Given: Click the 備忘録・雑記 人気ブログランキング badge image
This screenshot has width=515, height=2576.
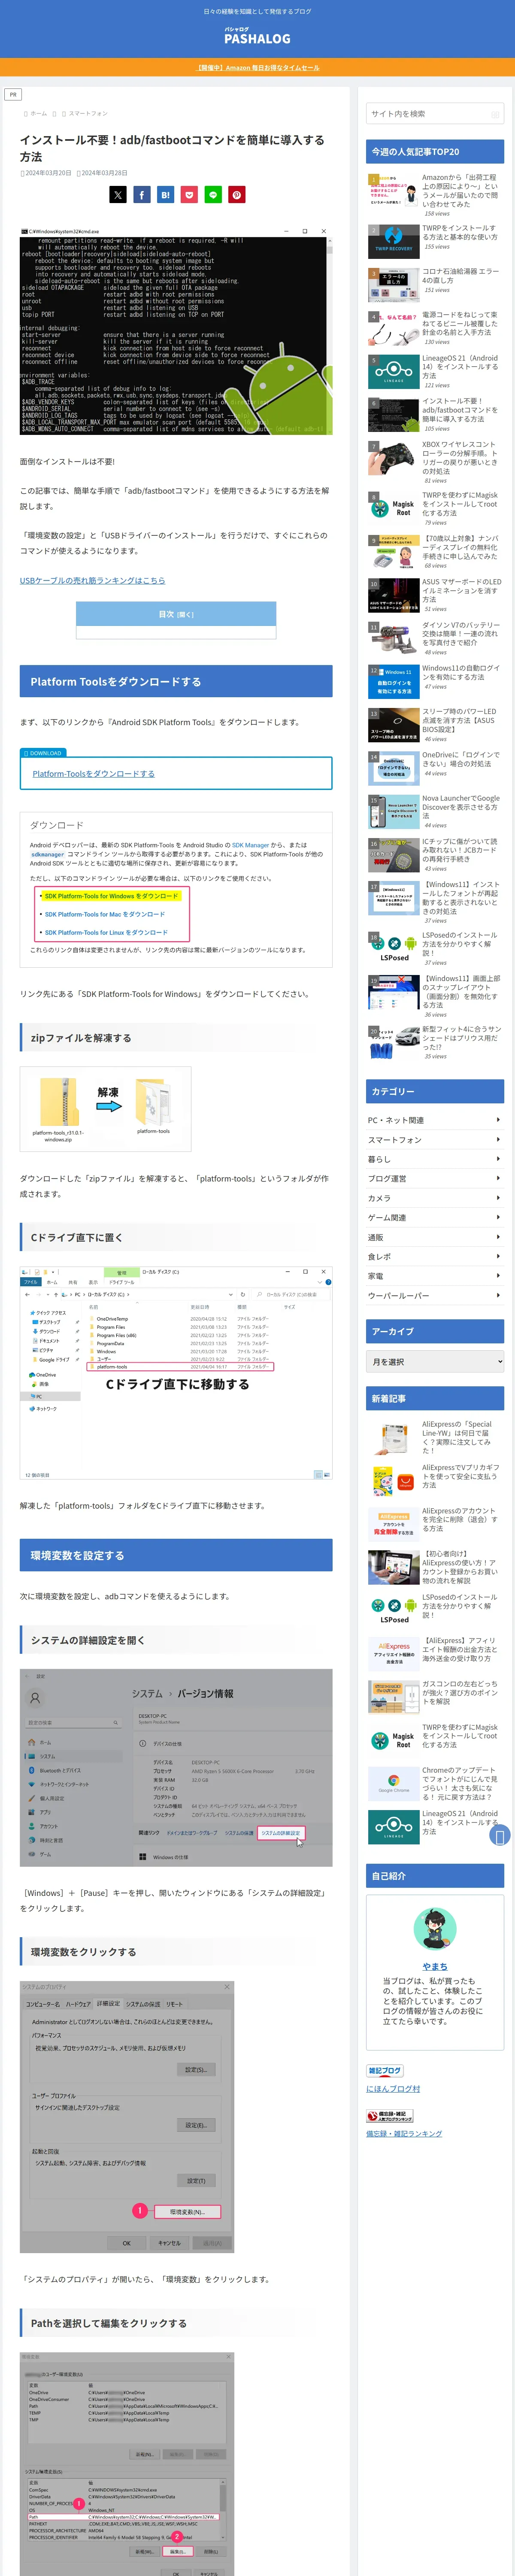Looking at the screenshot, I should (390, 2116).
